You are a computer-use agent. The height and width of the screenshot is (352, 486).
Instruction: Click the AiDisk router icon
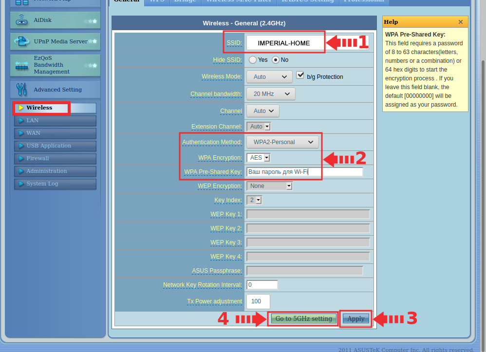22,20
